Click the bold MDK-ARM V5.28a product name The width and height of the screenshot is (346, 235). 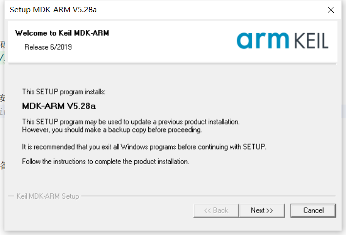(59, 106)
